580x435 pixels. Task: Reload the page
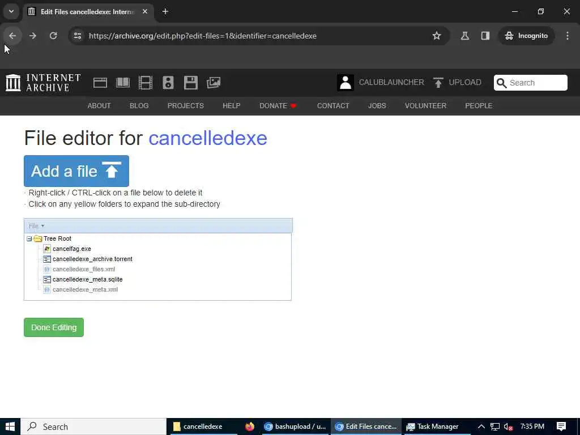[53, 36]
